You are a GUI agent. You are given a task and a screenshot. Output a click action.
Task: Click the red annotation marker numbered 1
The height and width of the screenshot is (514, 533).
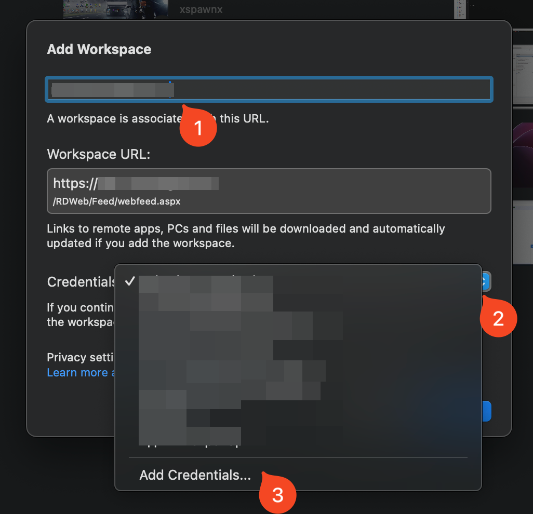pos(197,126)
